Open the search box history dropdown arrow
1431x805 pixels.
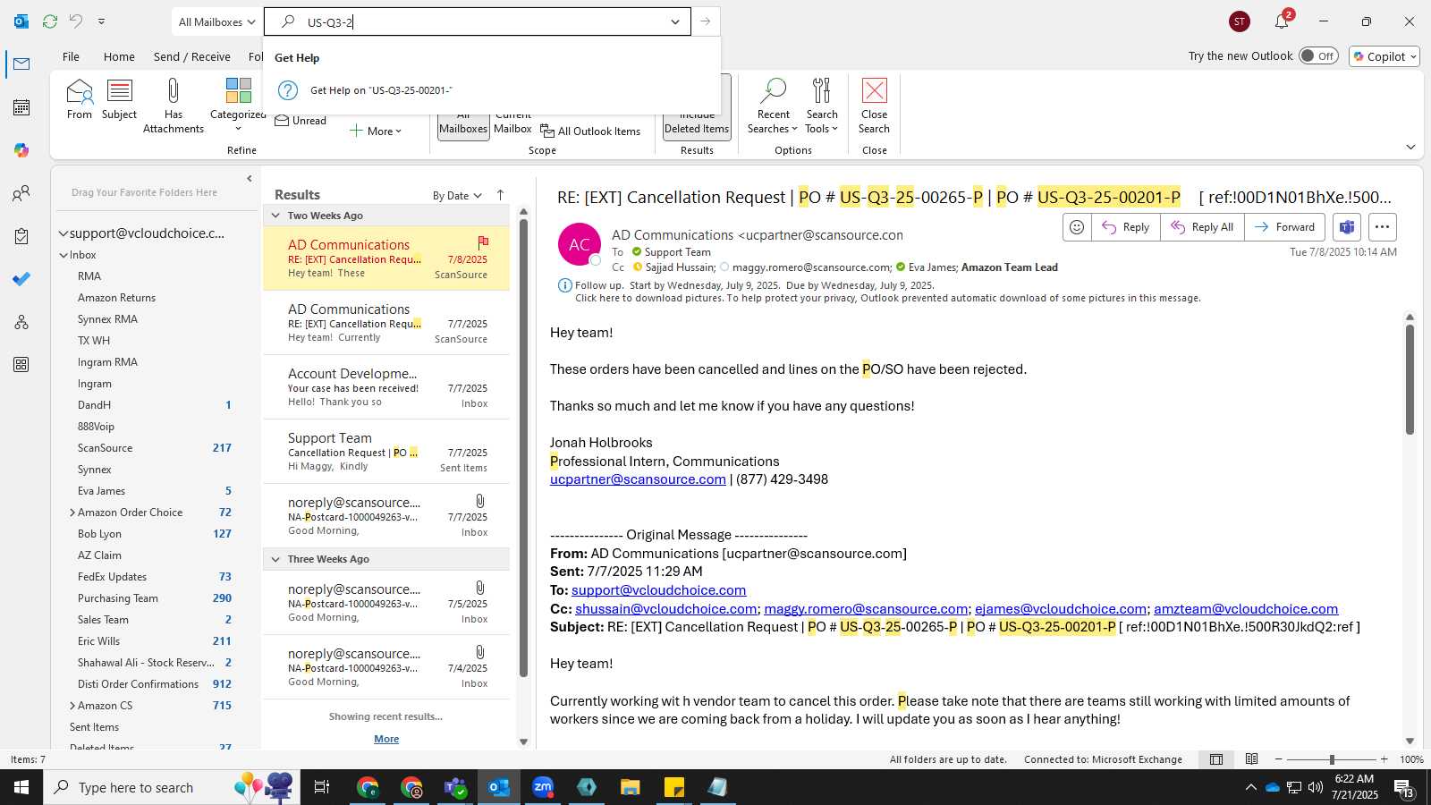675,21
